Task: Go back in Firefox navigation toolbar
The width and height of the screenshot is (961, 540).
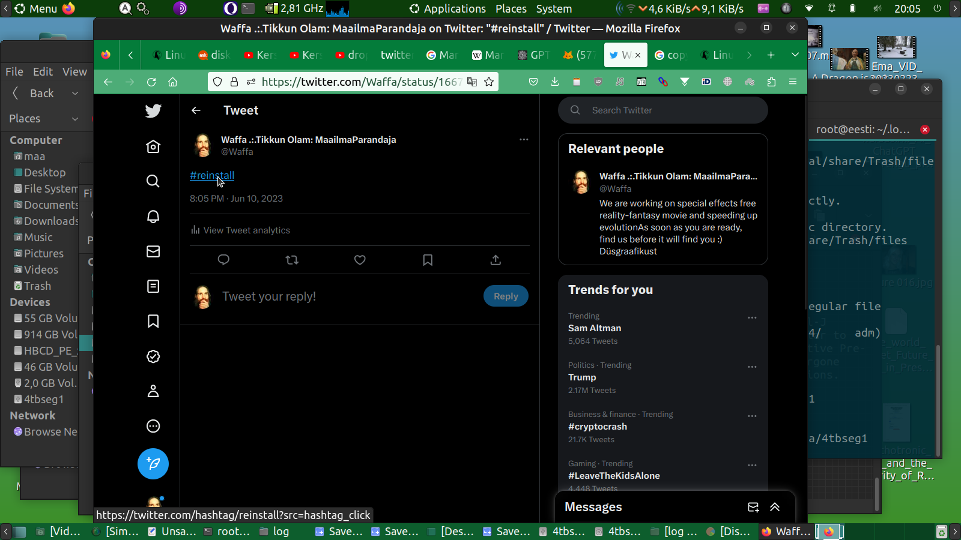Action: [108, 82]
